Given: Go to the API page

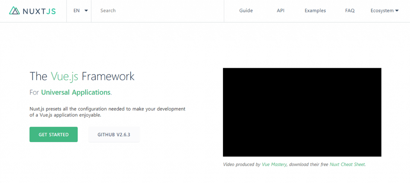Looking at the screenshot, I should [281, 11].
